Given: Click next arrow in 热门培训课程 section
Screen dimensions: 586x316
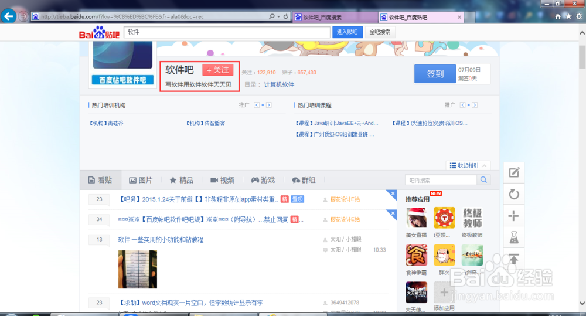Looking at the screenshot, I should (475, 105).
